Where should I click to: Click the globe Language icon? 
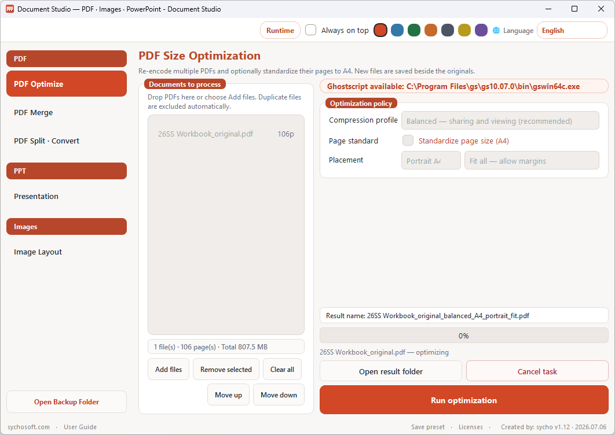click(x=496, y=30)
